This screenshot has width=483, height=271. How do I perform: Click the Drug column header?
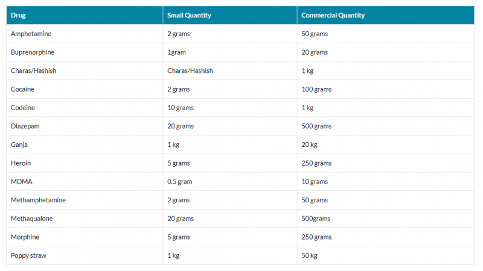coord(18,15)
